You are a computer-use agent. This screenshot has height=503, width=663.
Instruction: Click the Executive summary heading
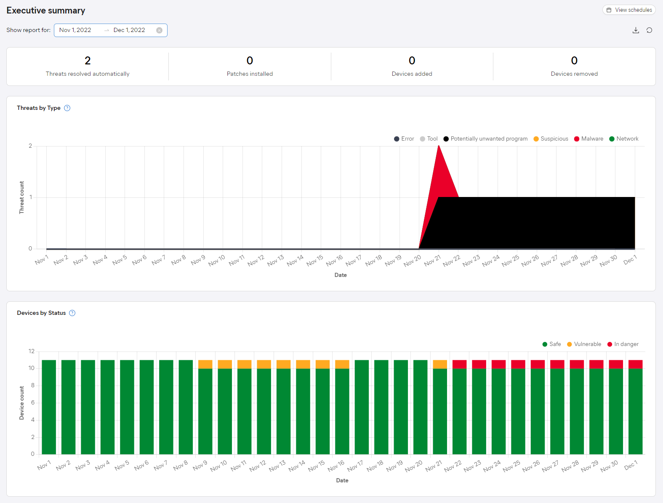click(x=46, y=11)
